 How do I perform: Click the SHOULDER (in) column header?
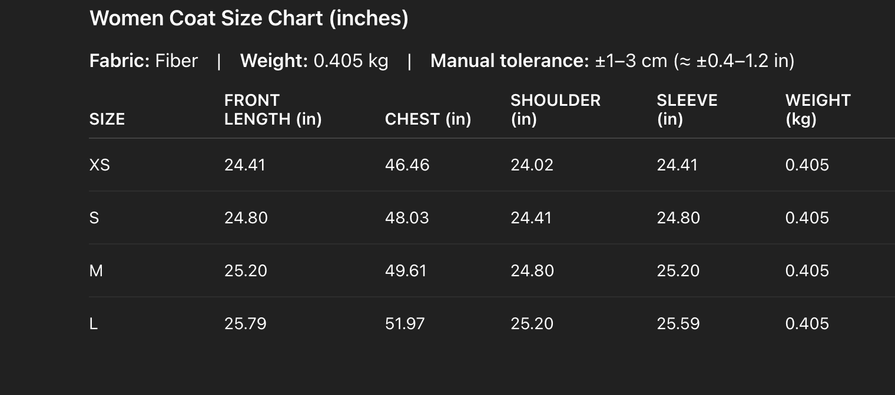pyautogui.click(x=555, y=110)
